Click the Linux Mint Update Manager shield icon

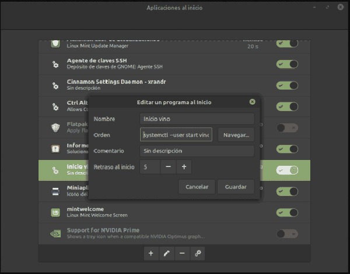pos(55,44)
